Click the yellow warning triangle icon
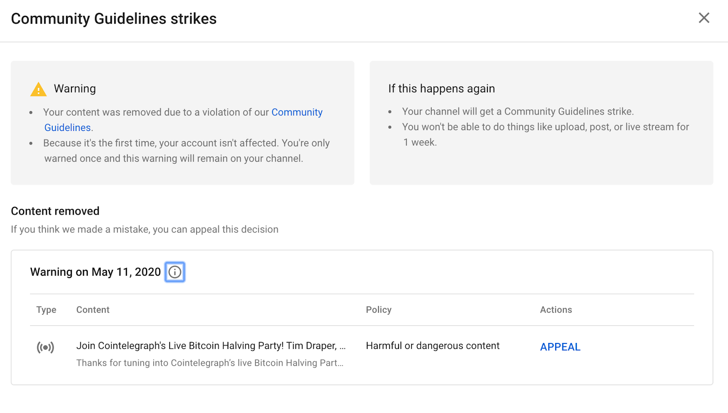 (38, 89)
